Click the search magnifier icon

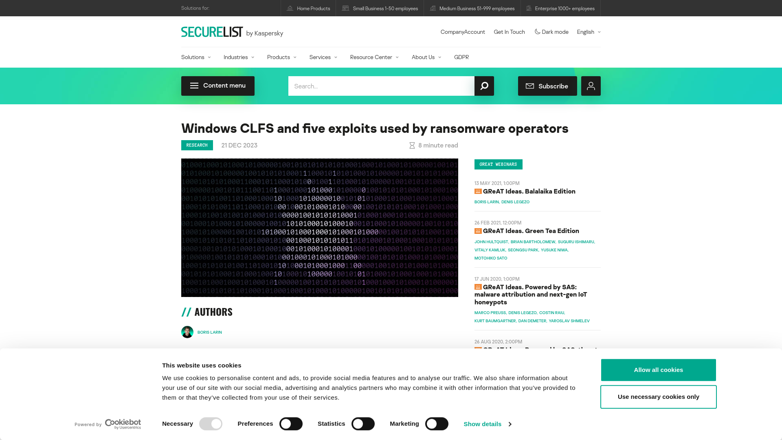click(484, 86)
